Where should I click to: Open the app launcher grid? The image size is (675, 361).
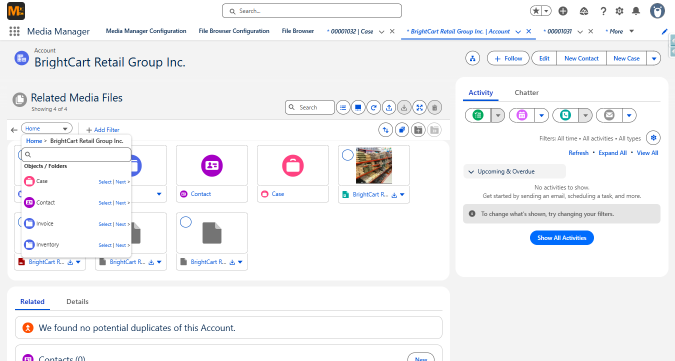(x=14, y=31)
